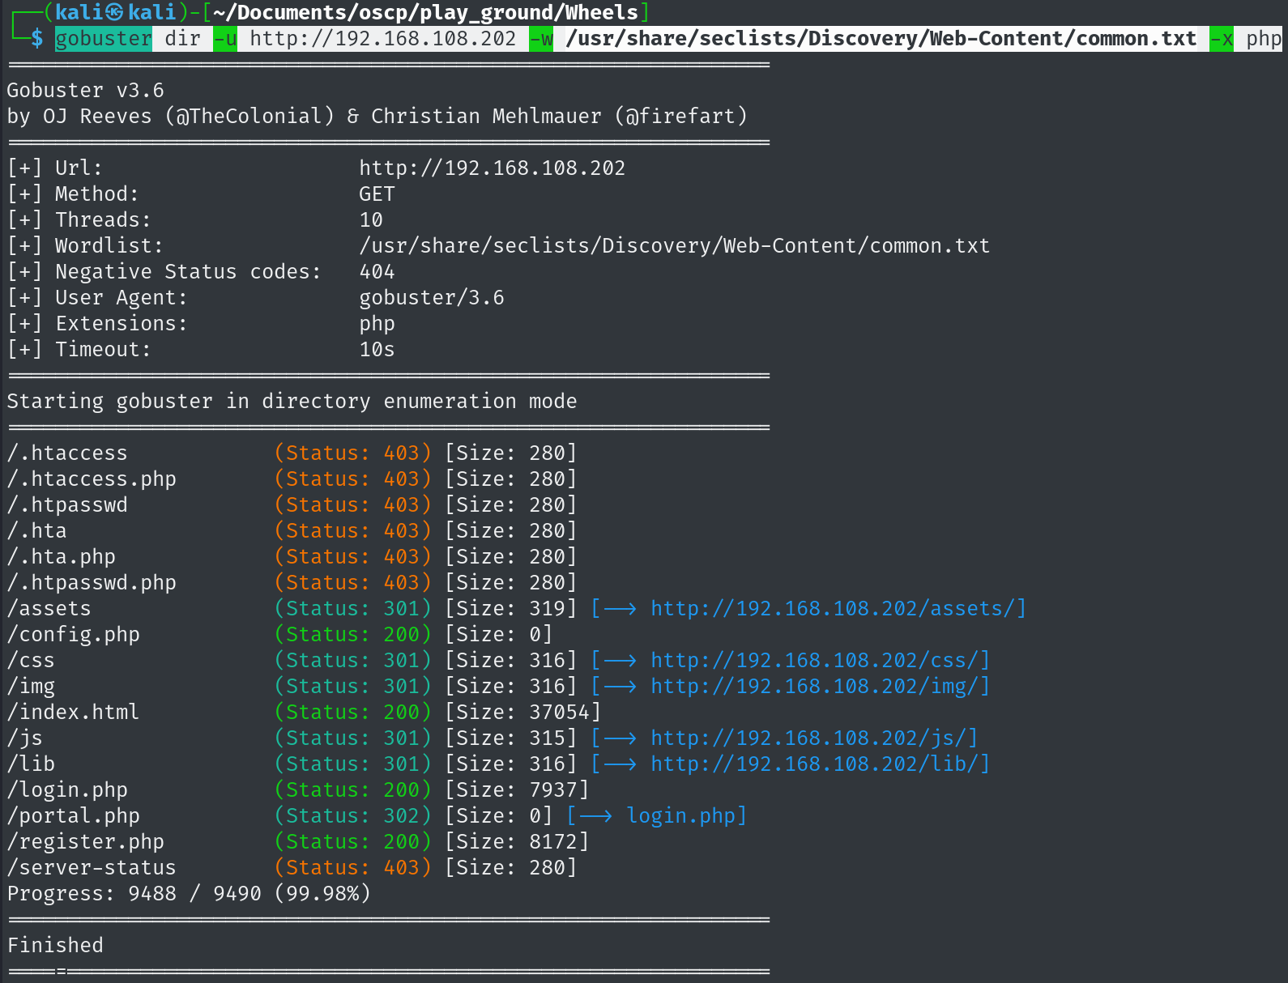Click the /.htaccess.php result entry
This screenshot has width=1288, height=983.
pos(92,479)
